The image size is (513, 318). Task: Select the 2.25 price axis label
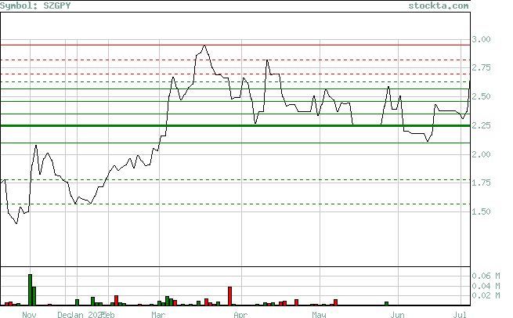point(481,125)
